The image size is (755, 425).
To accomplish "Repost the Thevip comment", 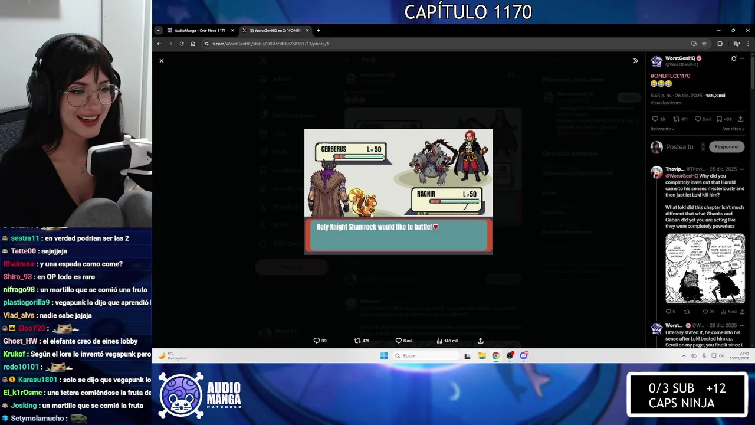I will 687,312.
